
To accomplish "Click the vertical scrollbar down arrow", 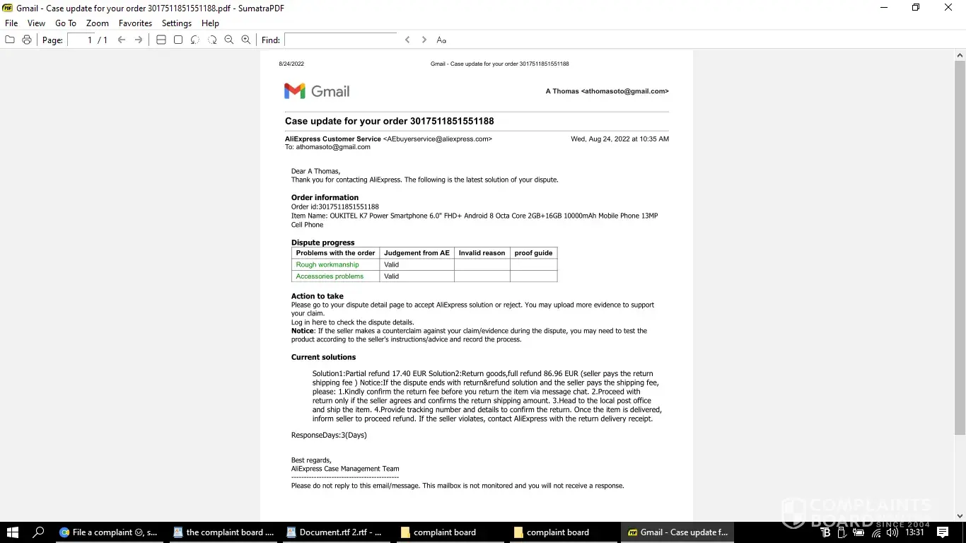I will (x=960, y=516).
